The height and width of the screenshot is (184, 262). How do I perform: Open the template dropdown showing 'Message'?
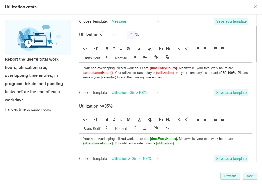135,21
